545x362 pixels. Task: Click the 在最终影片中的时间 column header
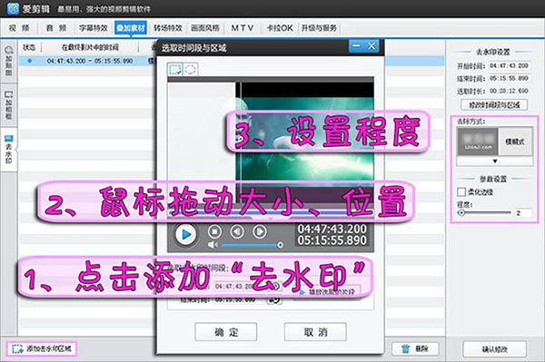[90, 47]
